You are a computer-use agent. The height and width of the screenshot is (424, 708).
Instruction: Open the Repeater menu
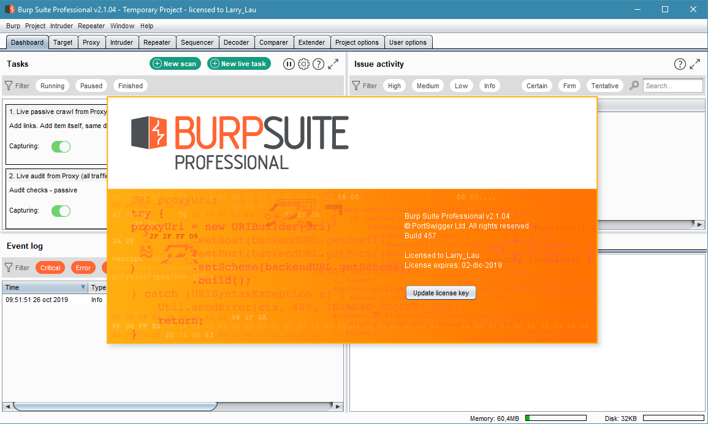[91, 26]
